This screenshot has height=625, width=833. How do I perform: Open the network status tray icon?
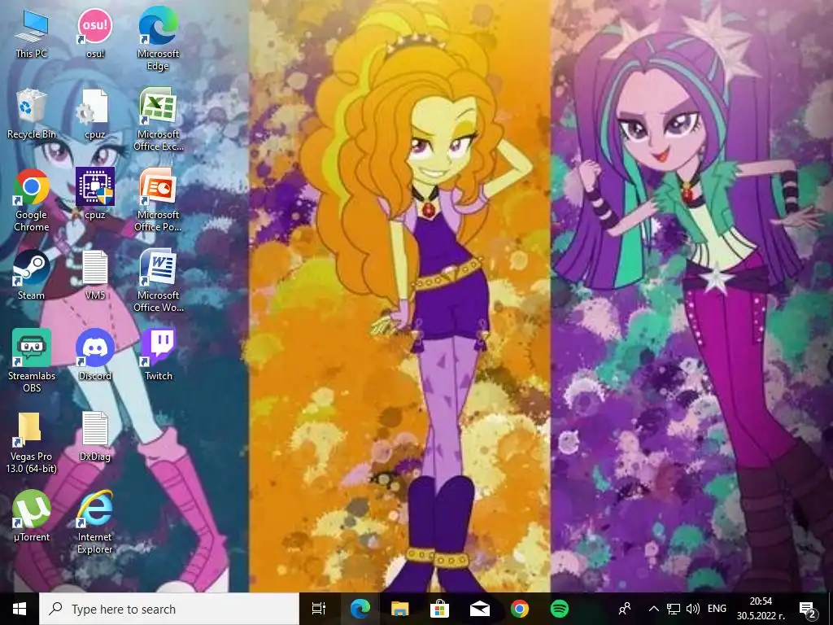(x=673, y=609)
